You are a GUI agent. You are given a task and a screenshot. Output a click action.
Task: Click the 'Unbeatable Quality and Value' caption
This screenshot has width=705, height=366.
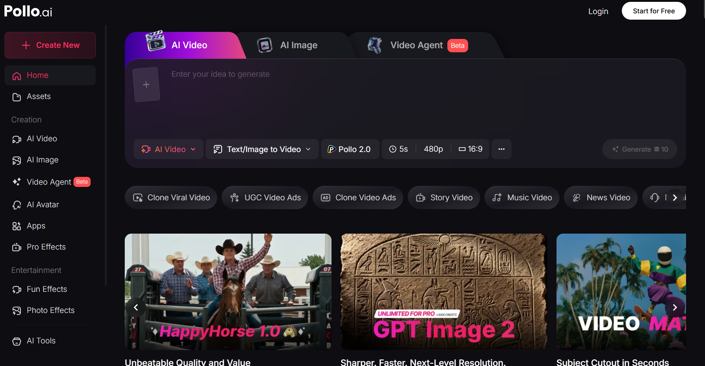[187, 362]
